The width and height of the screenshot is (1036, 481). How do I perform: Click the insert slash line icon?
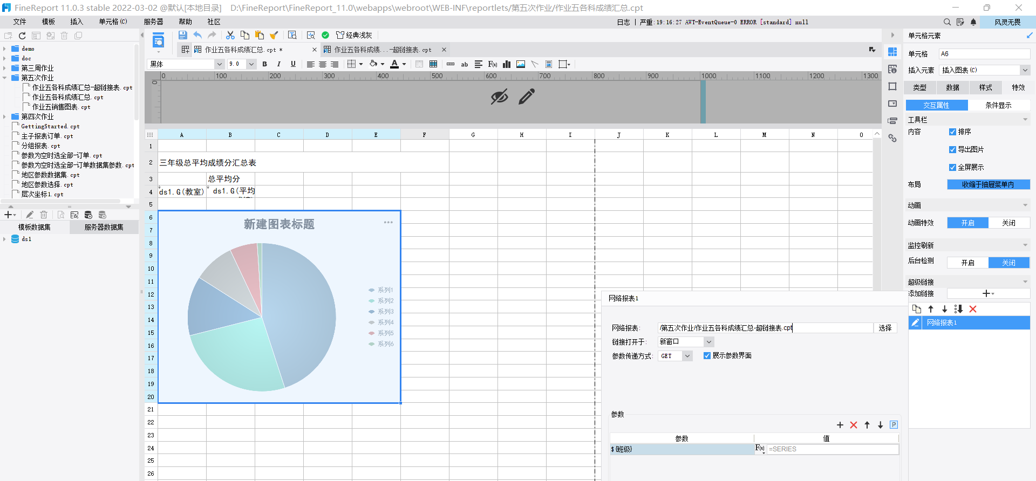coord(535,64)
